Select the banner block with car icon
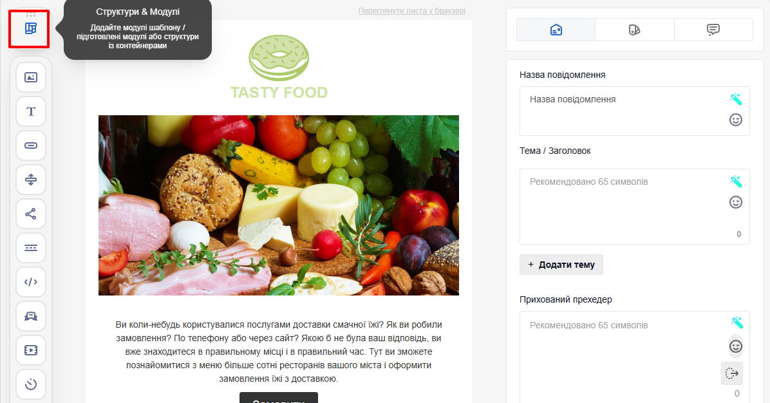This screenshot has width=770, height=403. pos(31,316)
